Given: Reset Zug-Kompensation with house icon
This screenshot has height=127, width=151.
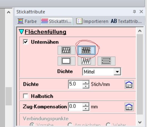Looking at the screenshot, I should pos(129,107).
